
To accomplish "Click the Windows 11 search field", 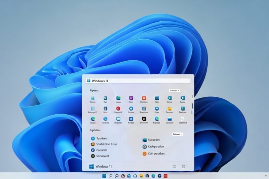I will [138, 81].
